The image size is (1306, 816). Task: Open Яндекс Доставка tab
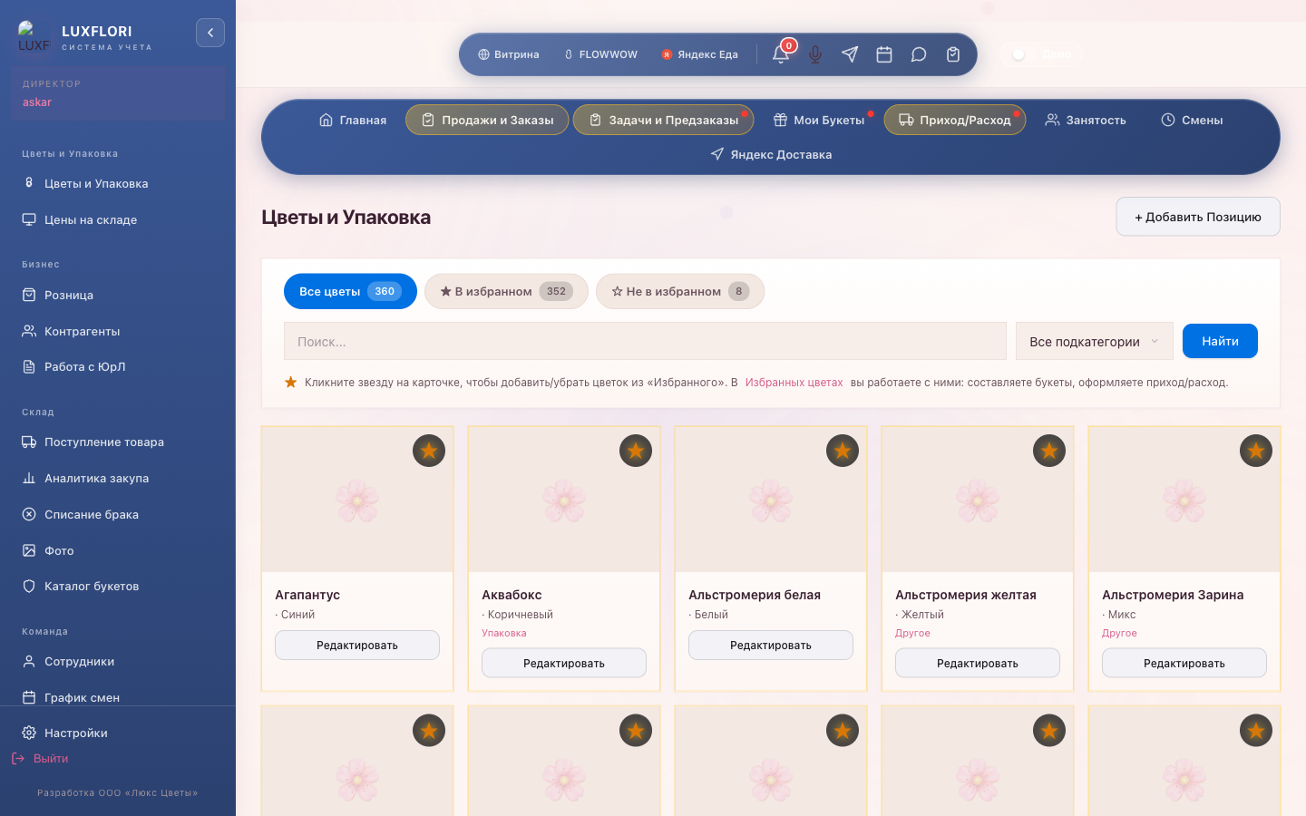click(x=771, y=154)
